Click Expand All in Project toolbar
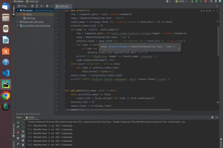The width and height of the screenshot is (223, 148). 37,6
